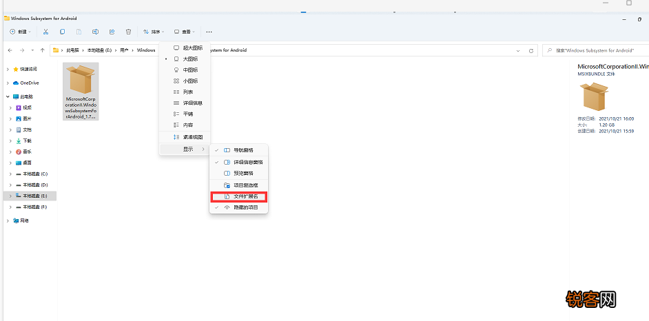
Task: Toggle 预览窗格 in the 显示 submenu
Action: [239, 174]
